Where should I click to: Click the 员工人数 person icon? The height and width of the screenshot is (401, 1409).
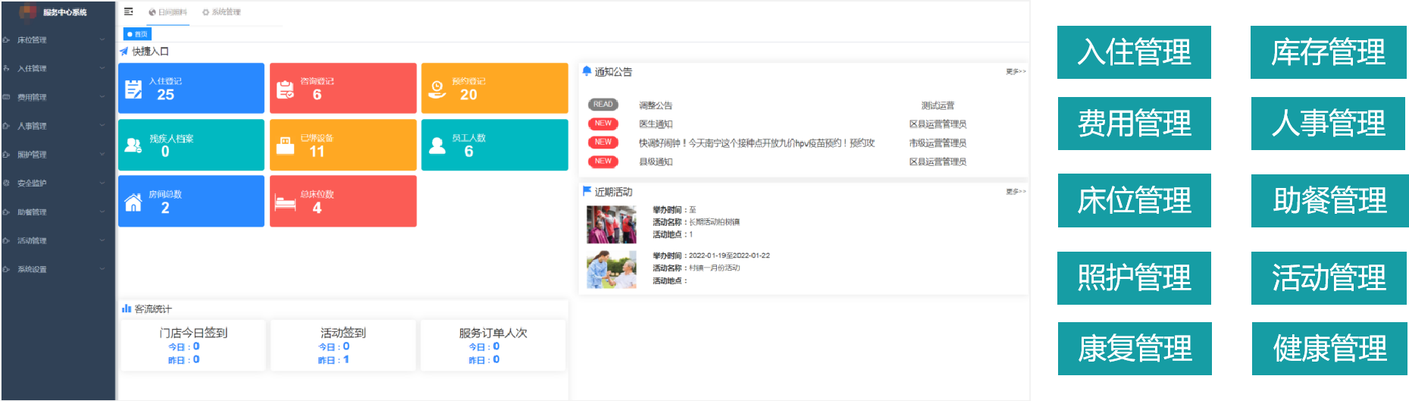pos(437,146)
